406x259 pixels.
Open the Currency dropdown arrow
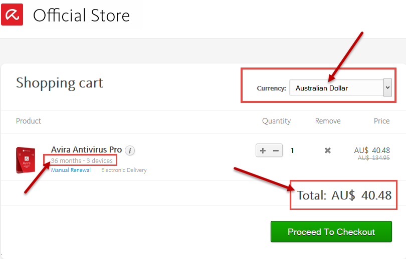click(387, 87)
